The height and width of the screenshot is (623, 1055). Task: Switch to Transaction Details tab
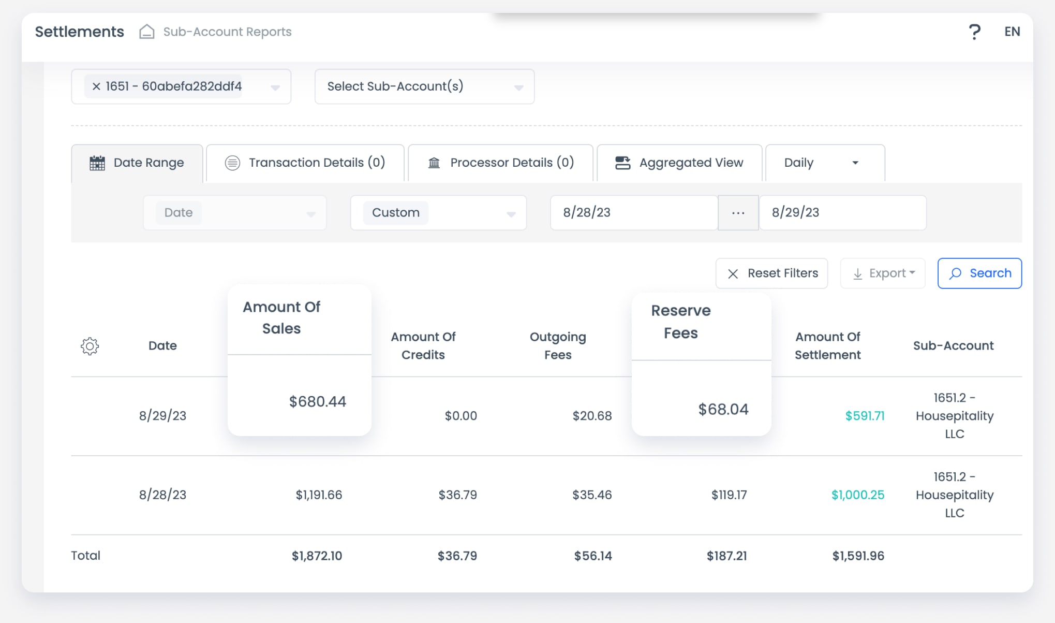point(316,163)
